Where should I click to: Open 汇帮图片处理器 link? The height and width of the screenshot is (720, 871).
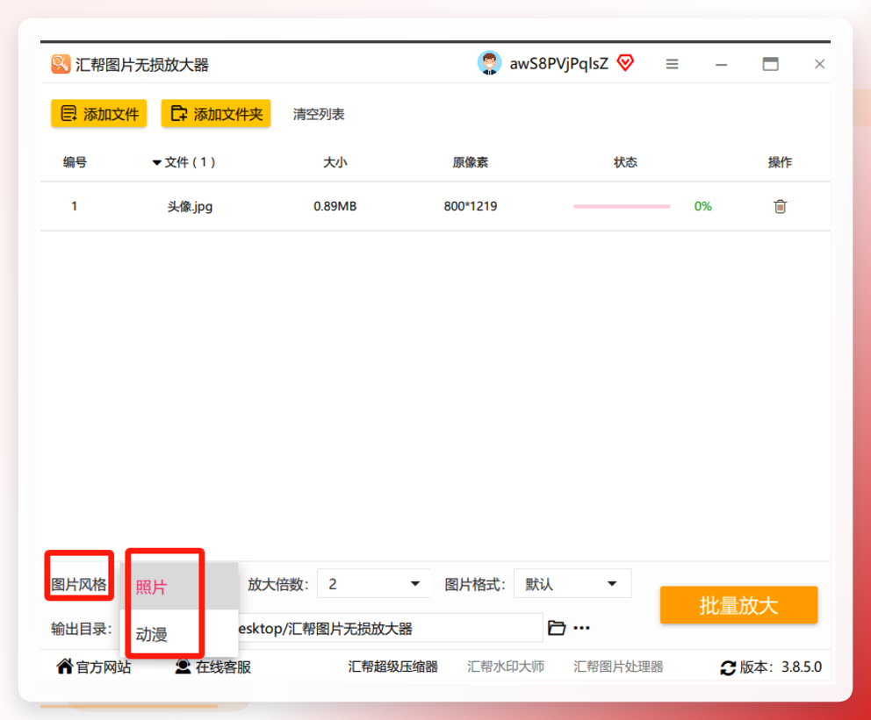click(x=618, y=667)
